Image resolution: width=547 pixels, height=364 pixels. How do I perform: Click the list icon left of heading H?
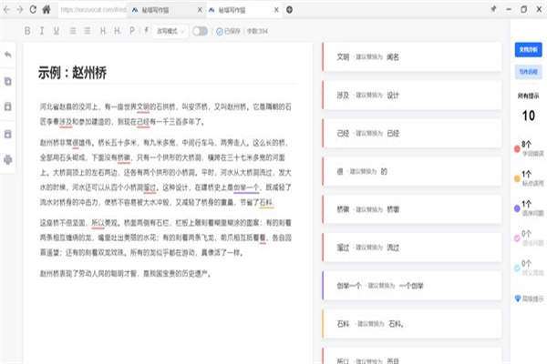[x=88, y=31]
